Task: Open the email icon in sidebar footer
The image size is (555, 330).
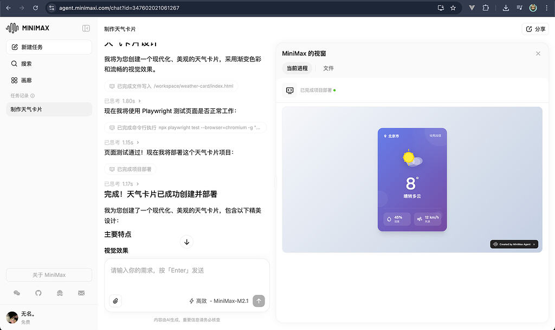Action: click(x=81, y=293)
